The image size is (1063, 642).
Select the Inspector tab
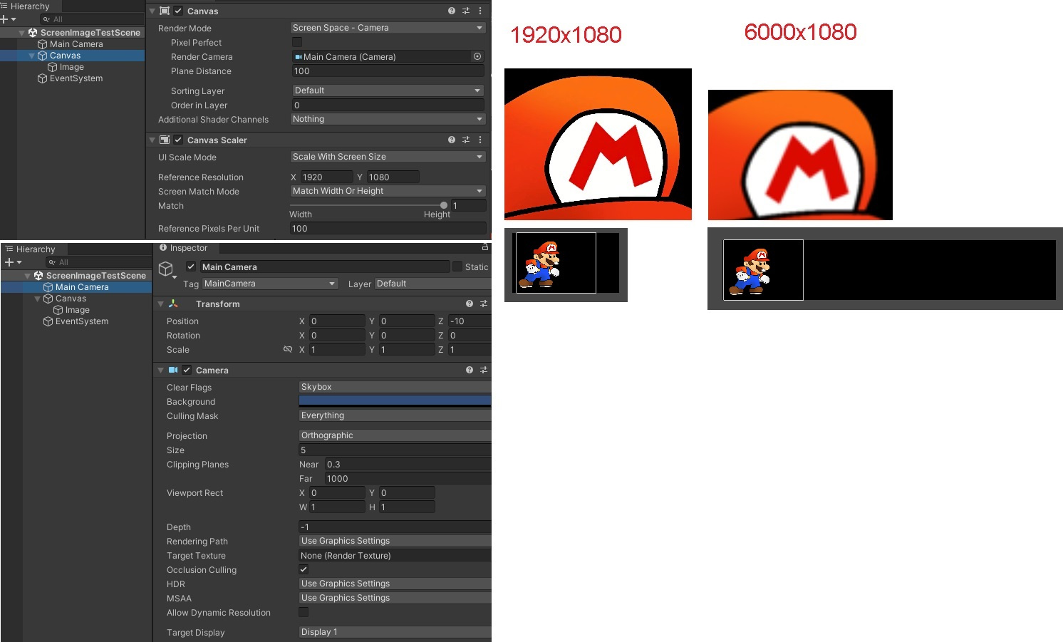click(x=184, y=248)
